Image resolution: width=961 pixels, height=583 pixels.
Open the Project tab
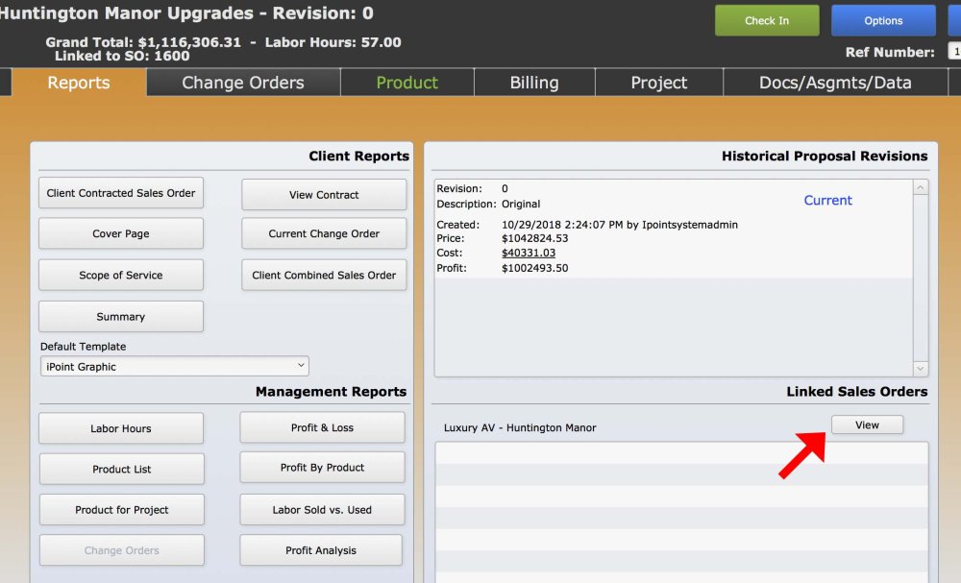point(659,83)
